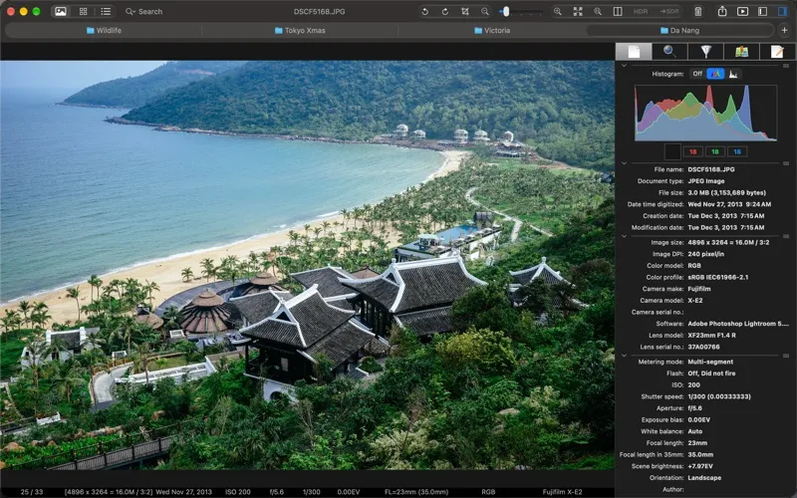
Task: Click Software value Adobe Photoshop Lightroom
Action: point(738,323)
